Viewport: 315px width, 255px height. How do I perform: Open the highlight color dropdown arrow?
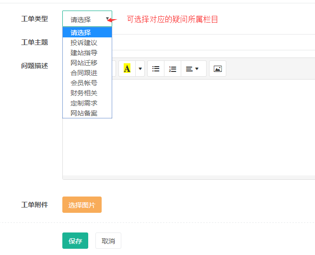point(140,69)
